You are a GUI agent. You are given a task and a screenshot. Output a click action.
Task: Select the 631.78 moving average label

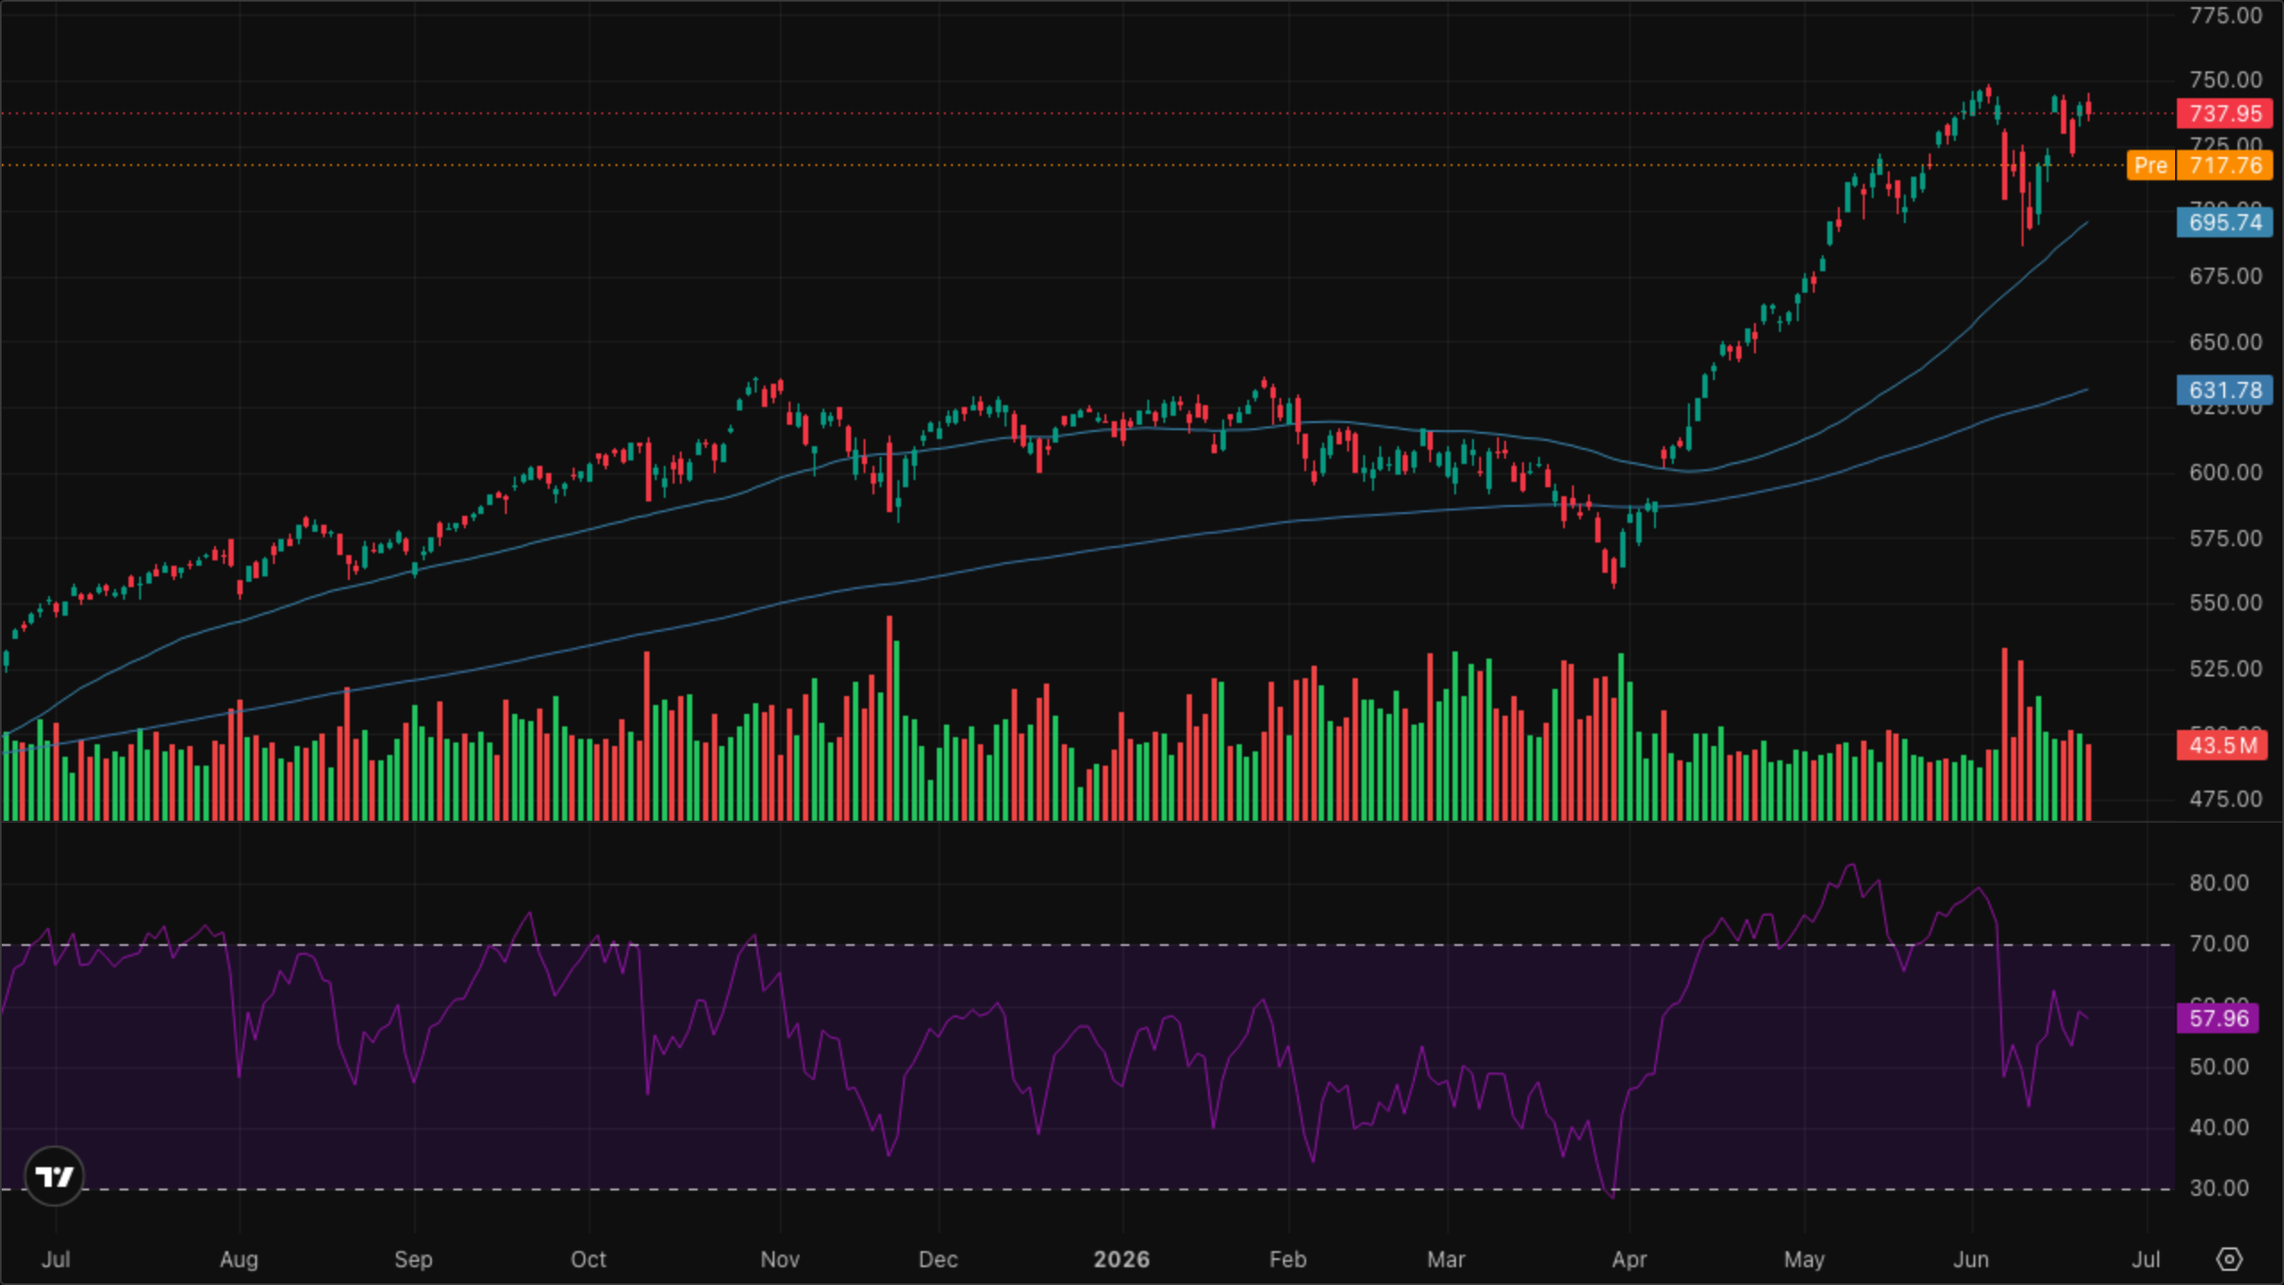click(x=2225, y=390)
